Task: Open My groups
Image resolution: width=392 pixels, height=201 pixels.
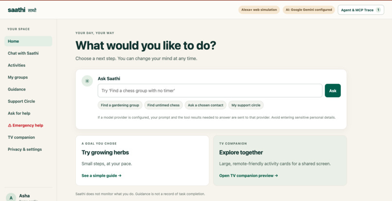Action: pos(28,77)
